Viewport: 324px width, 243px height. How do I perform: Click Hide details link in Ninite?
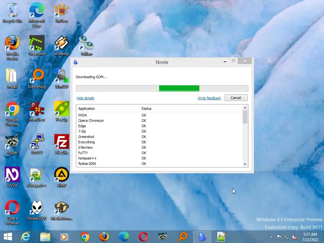pyautogui.click(x=85, y=98)
